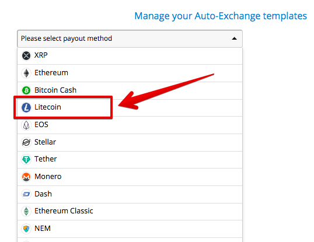
Task: Select EOS payout option
Action: (130, 125)
